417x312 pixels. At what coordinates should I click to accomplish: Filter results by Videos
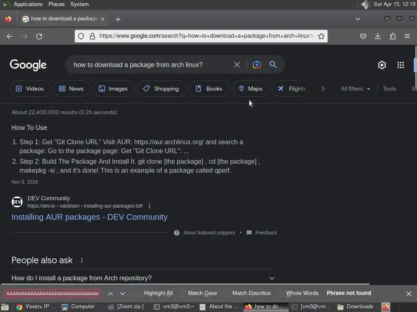pos(30,89)
